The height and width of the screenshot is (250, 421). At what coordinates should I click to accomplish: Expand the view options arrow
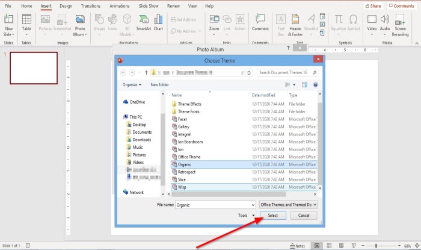[294, 85]
